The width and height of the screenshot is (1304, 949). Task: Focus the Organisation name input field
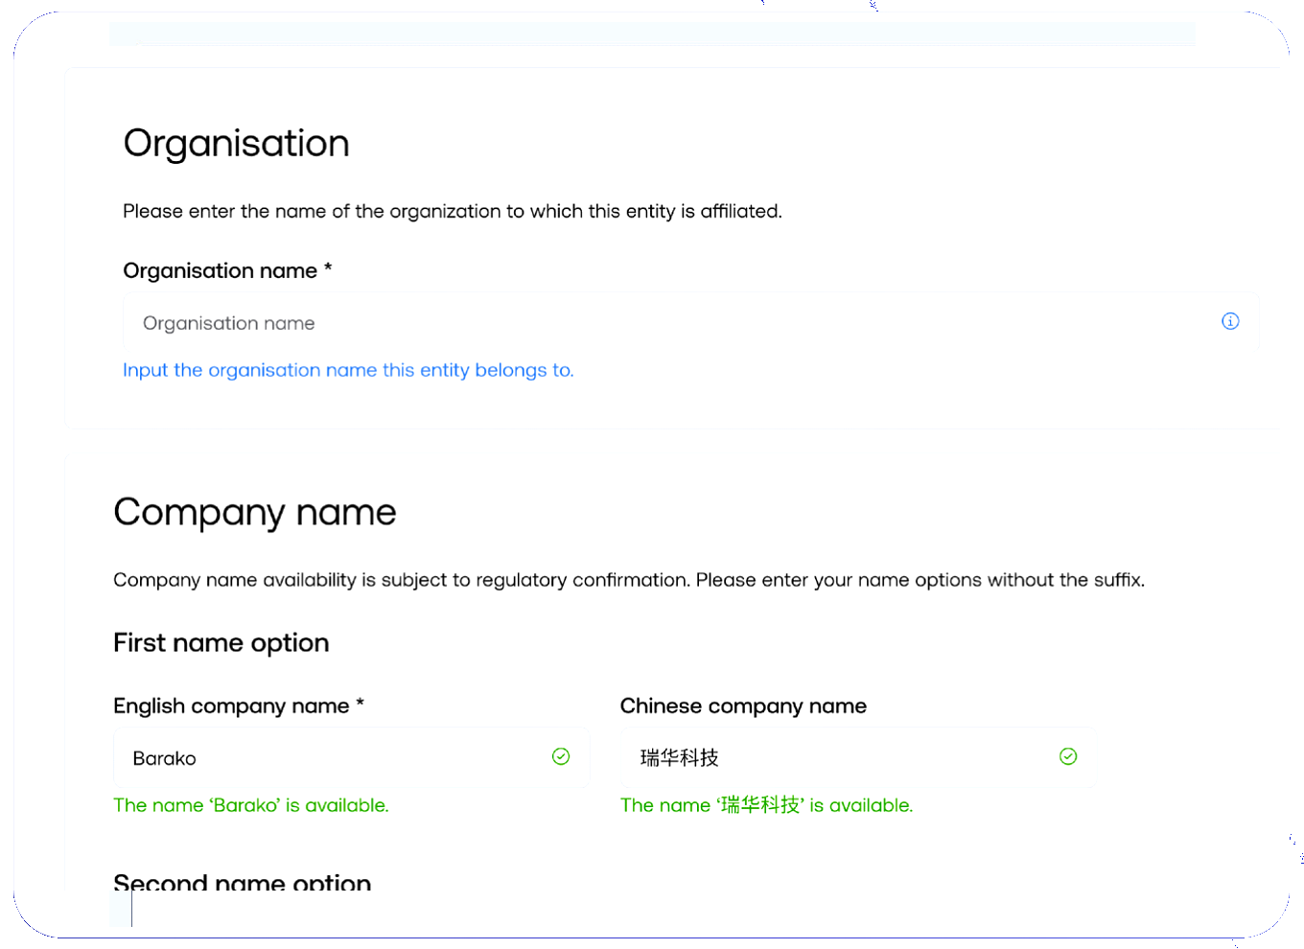[671, 323]
